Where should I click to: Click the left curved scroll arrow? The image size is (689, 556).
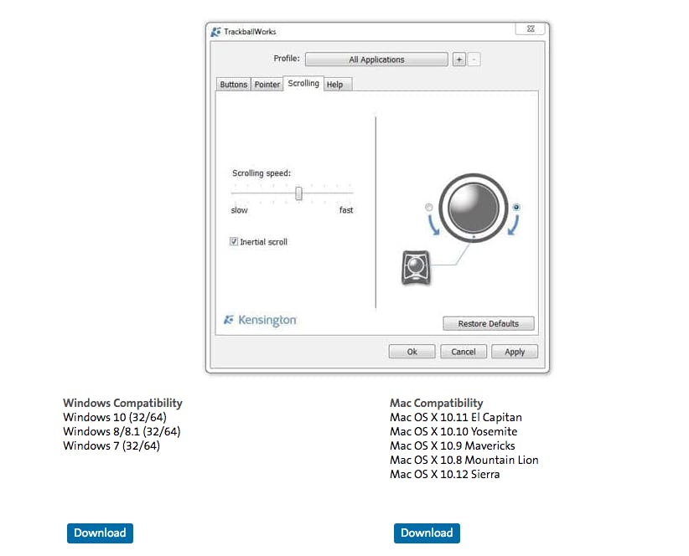pos(433,225)
